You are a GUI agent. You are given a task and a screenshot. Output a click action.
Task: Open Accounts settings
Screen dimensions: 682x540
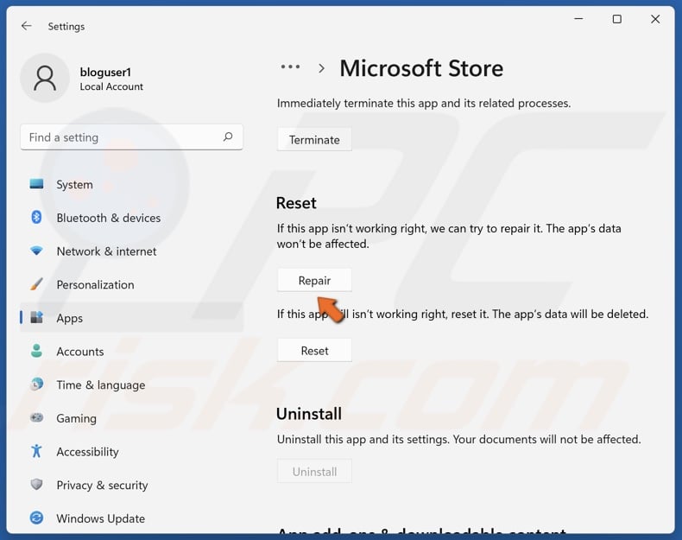[x=80, y=352]
